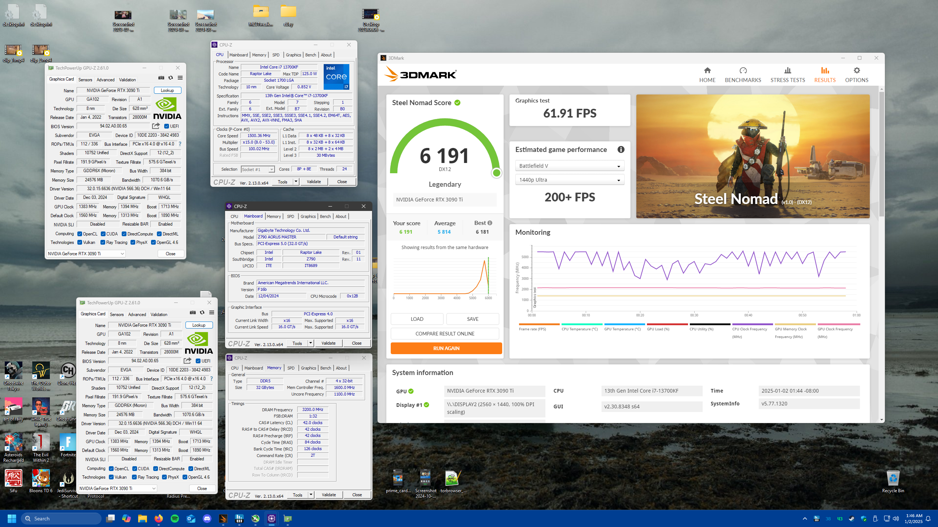The height and width of the screenshot is (527, 938).
Task: Switch to Bench tab in CPU-Z Mainboard window
Action: [325, 216]
